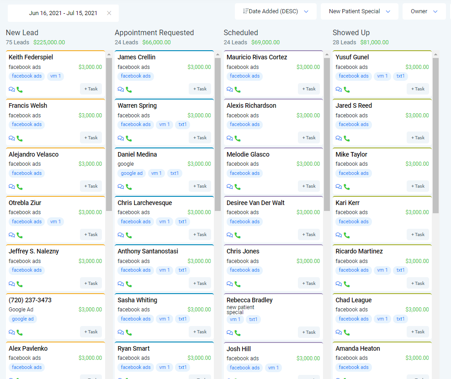Click phone icon on Kari Kerr card
Viewport: 451px width, 379px height.
pyautogui.click(x=347, y=235)
